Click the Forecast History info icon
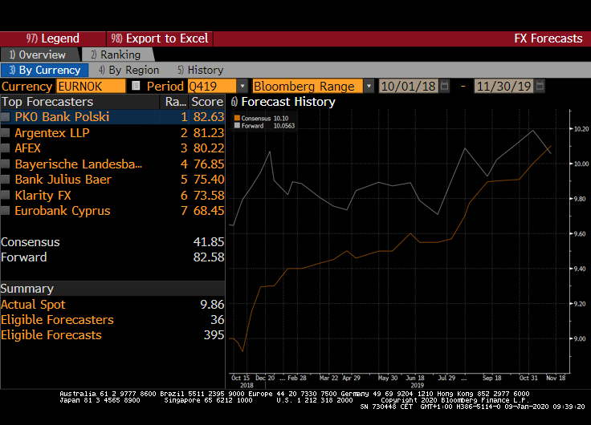This screenshot has height=425, width=591. [234, 102]
